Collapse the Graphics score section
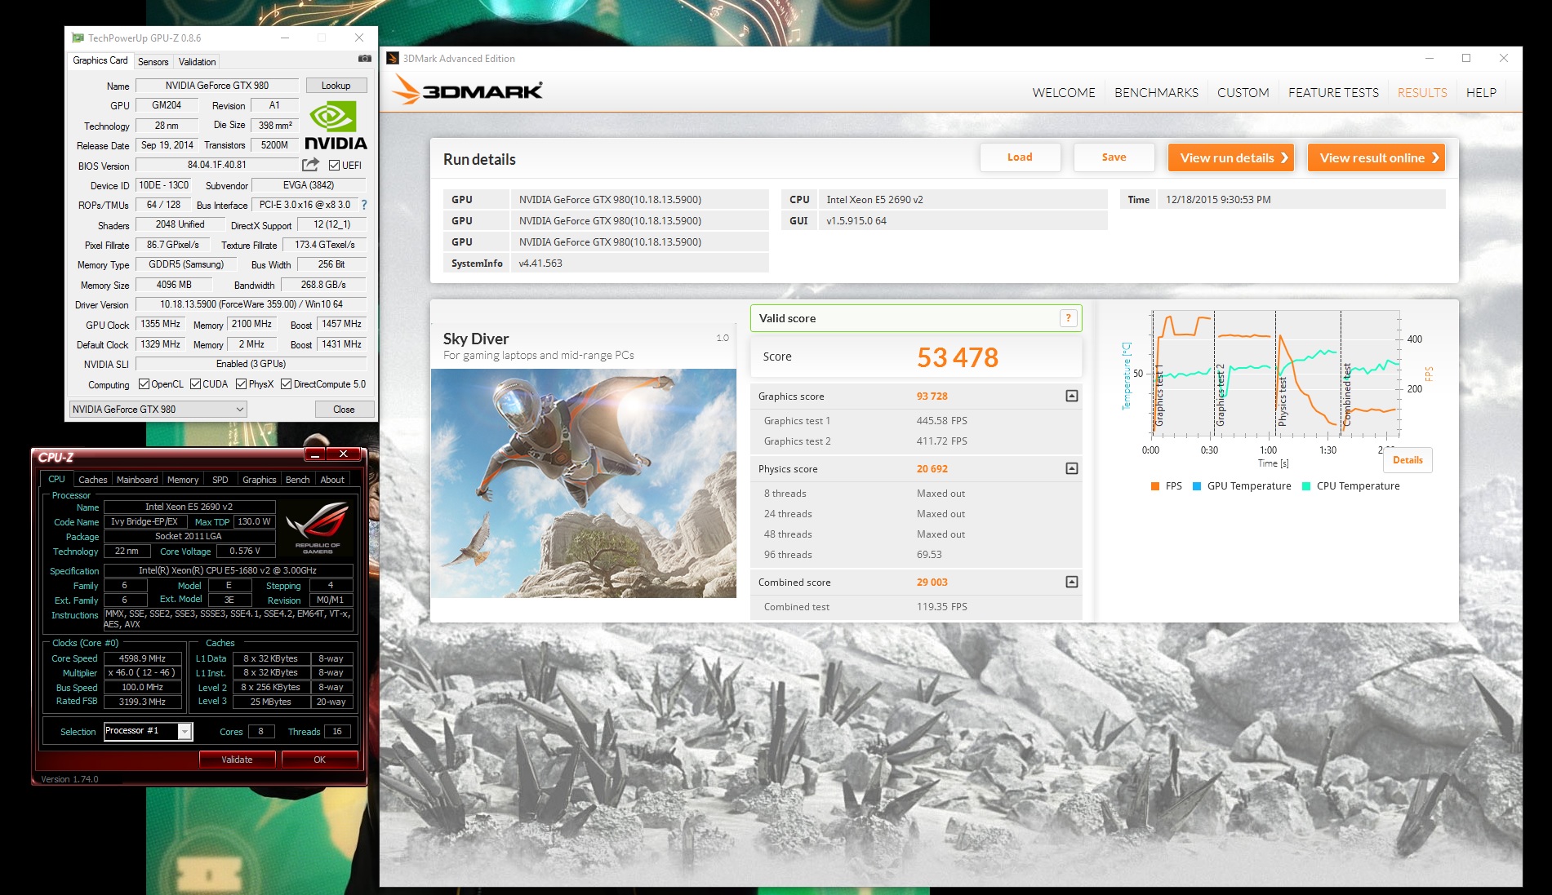 [1072, 396]
